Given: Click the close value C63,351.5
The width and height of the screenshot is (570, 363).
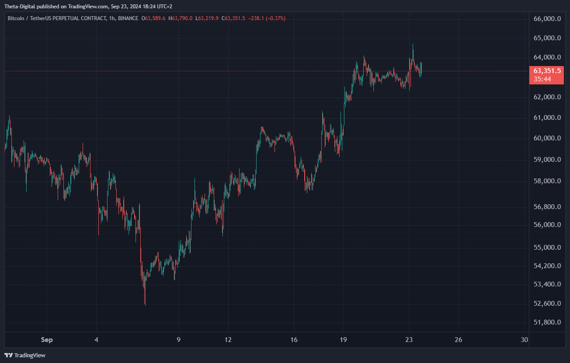Looking at the screenshot, I should point(233,18).
